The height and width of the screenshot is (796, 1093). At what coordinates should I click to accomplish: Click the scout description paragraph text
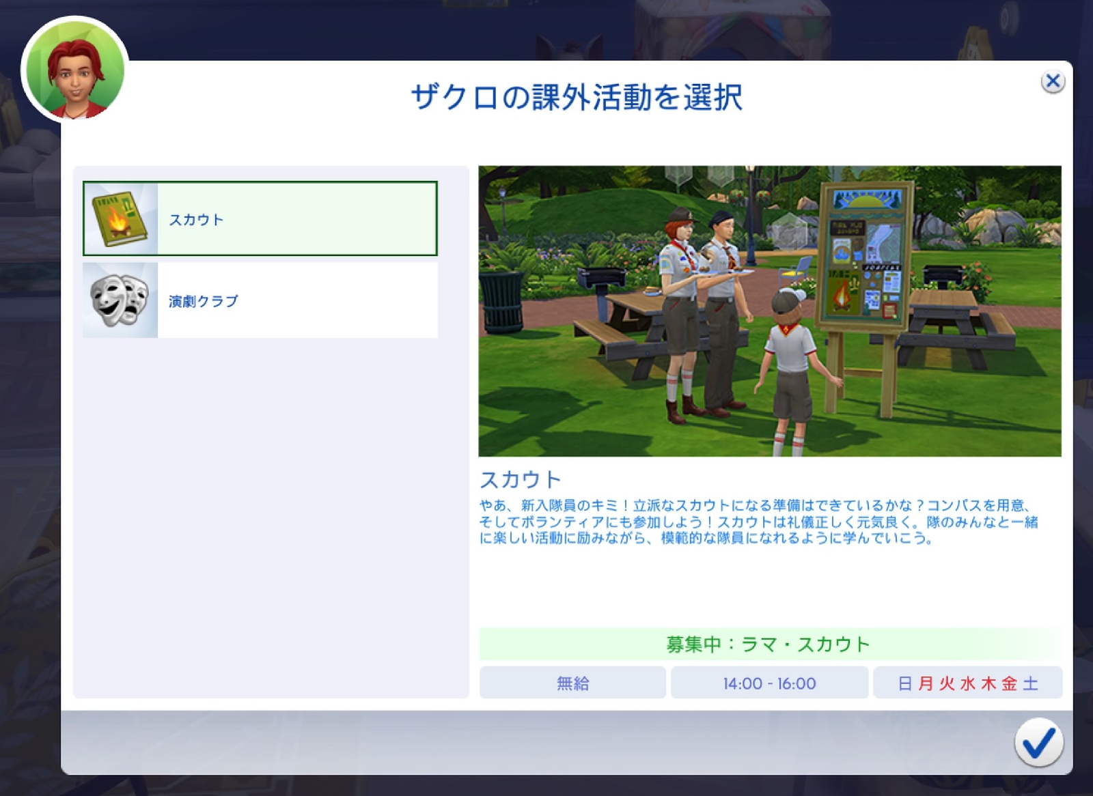(758, 522)
